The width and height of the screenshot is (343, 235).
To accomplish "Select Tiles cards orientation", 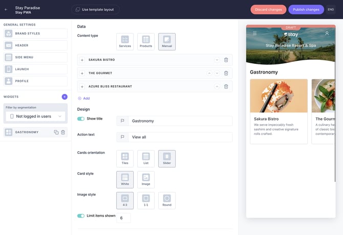I will [125, 159].
